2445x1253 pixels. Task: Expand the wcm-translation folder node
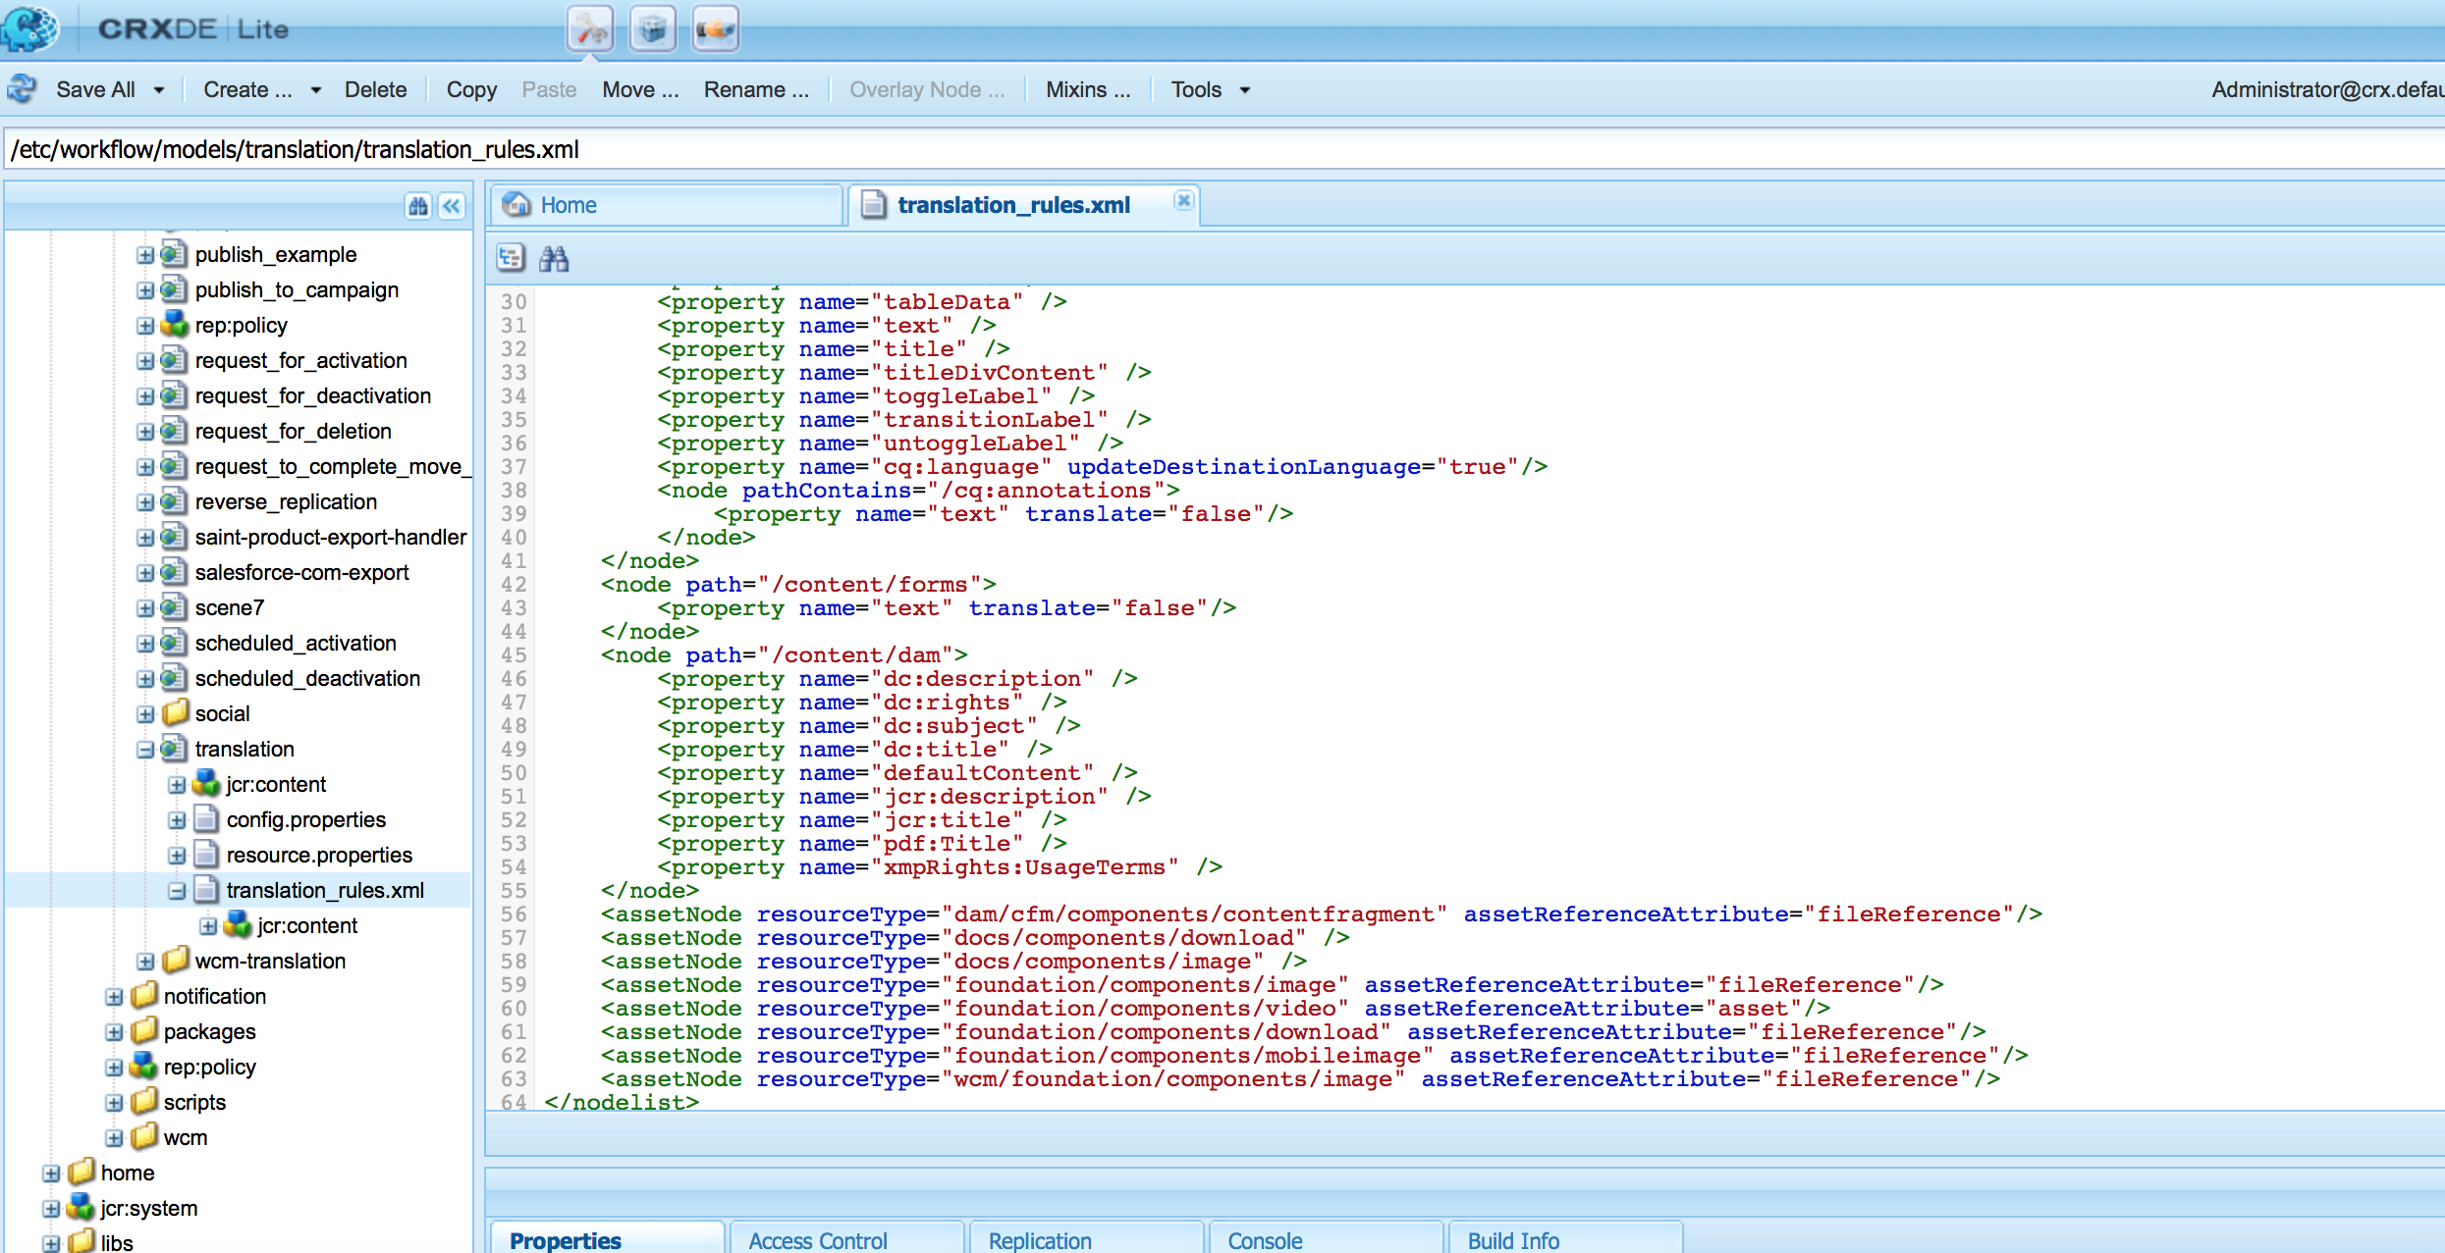pyautogui.click(x=145, y=962)
